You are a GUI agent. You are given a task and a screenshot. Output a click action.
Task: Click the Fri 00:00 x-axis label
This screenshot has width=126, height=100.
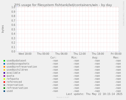pyautogui.click(x=116, y=54)
